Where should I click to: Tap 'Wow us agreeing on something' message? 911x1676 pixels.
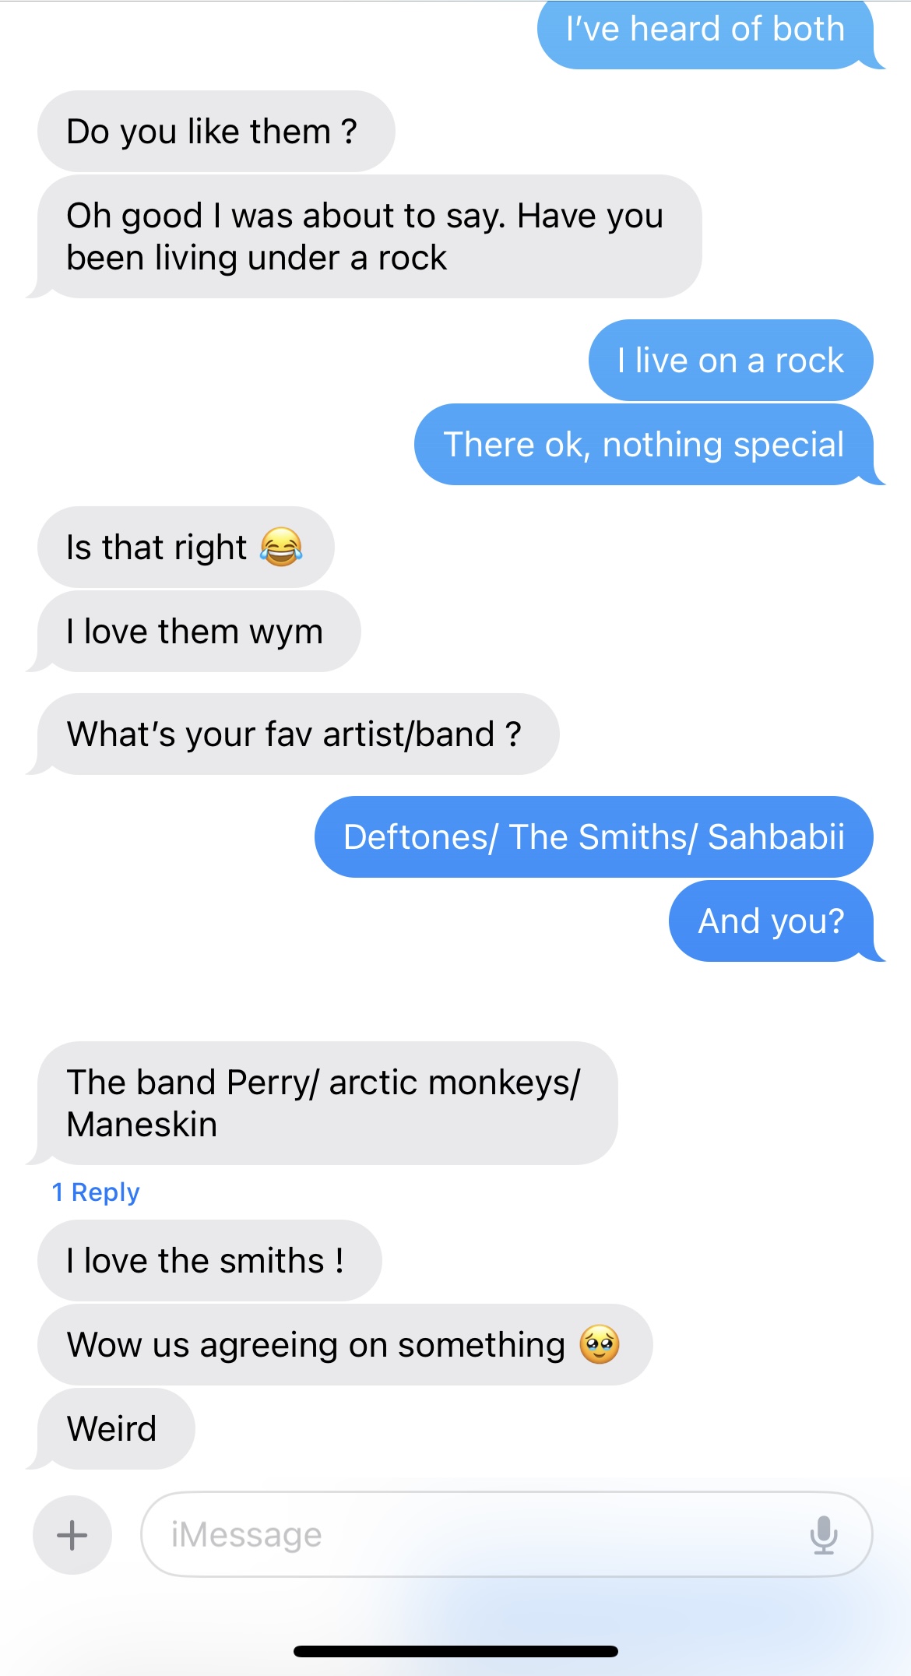345,1345
